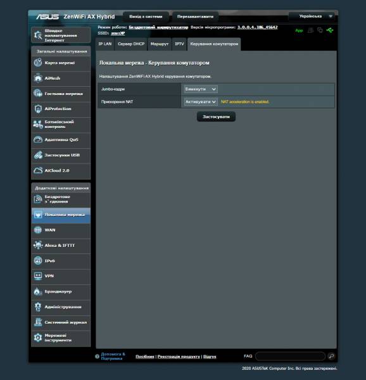Viewport: 366px width, 380px height.
Task: Click the FAQ search input field
Action: (x=290, y=356)
